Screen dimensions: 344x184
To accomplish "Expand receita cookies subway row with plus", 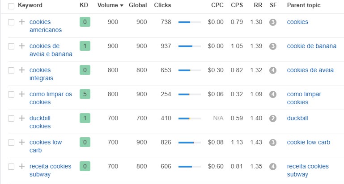I will 22,166.
